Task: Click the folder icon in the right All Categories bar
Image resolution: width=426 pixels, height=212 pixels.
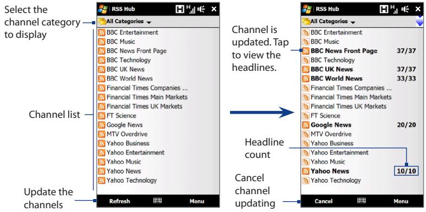Action: [306, 21]
